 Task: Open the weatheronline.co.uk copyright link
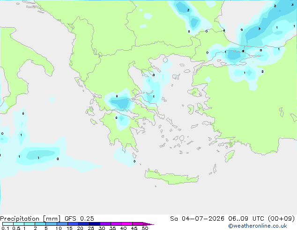click(258, 226)
